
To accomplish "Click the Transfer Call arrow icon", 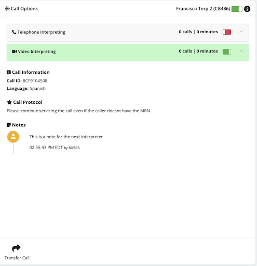I will [x=16, y=248].
